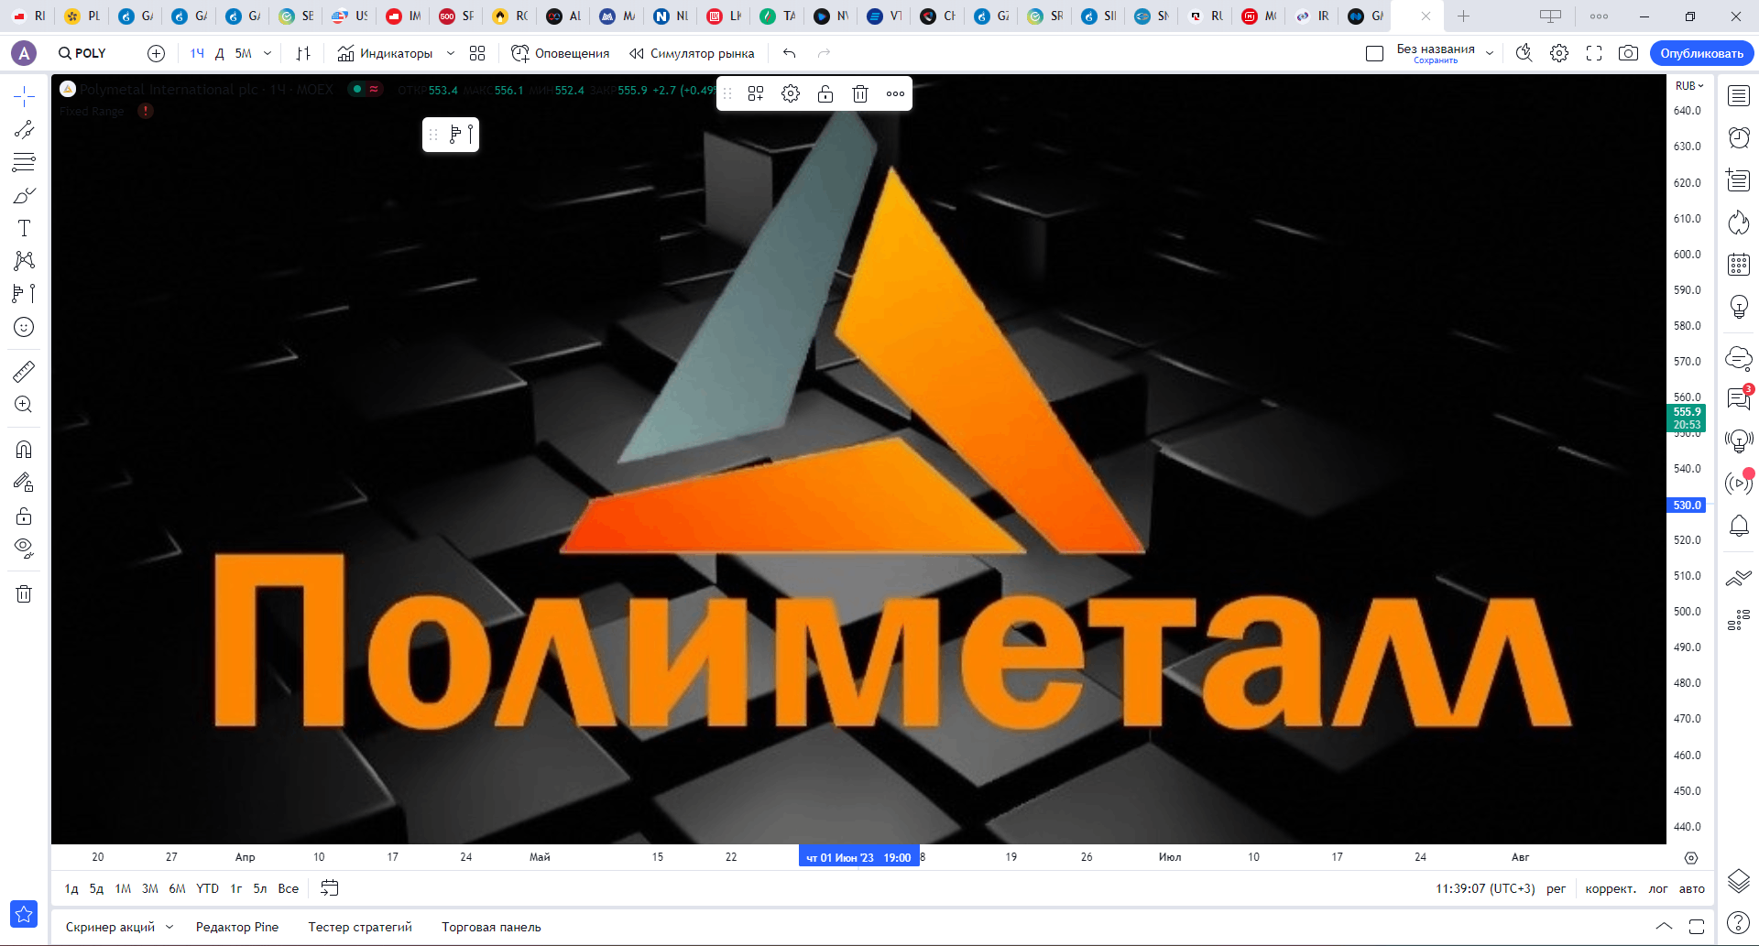Select the 1Ч hourly interval
Viewport: 1759px width, 946px height.
click(197, 53)
